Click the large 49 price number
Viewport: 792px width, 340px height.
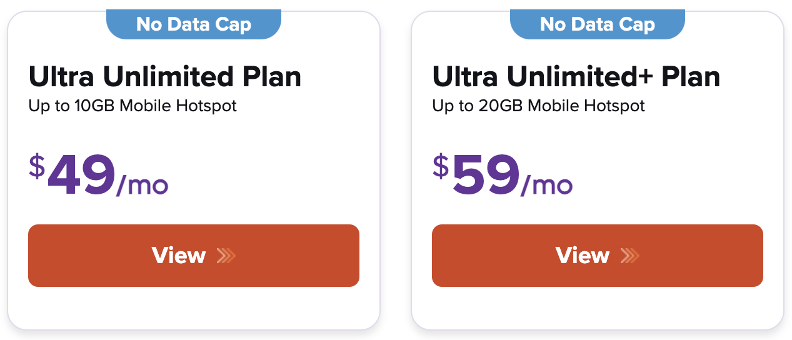tap(82, 176)
